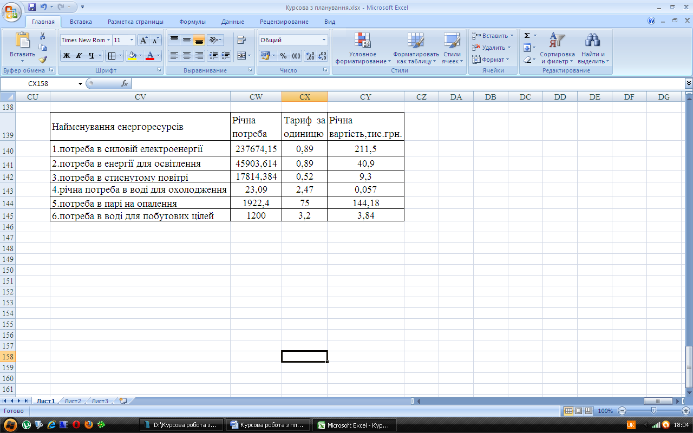Open the Вставка ribbon tab

[x=81, y=22]
